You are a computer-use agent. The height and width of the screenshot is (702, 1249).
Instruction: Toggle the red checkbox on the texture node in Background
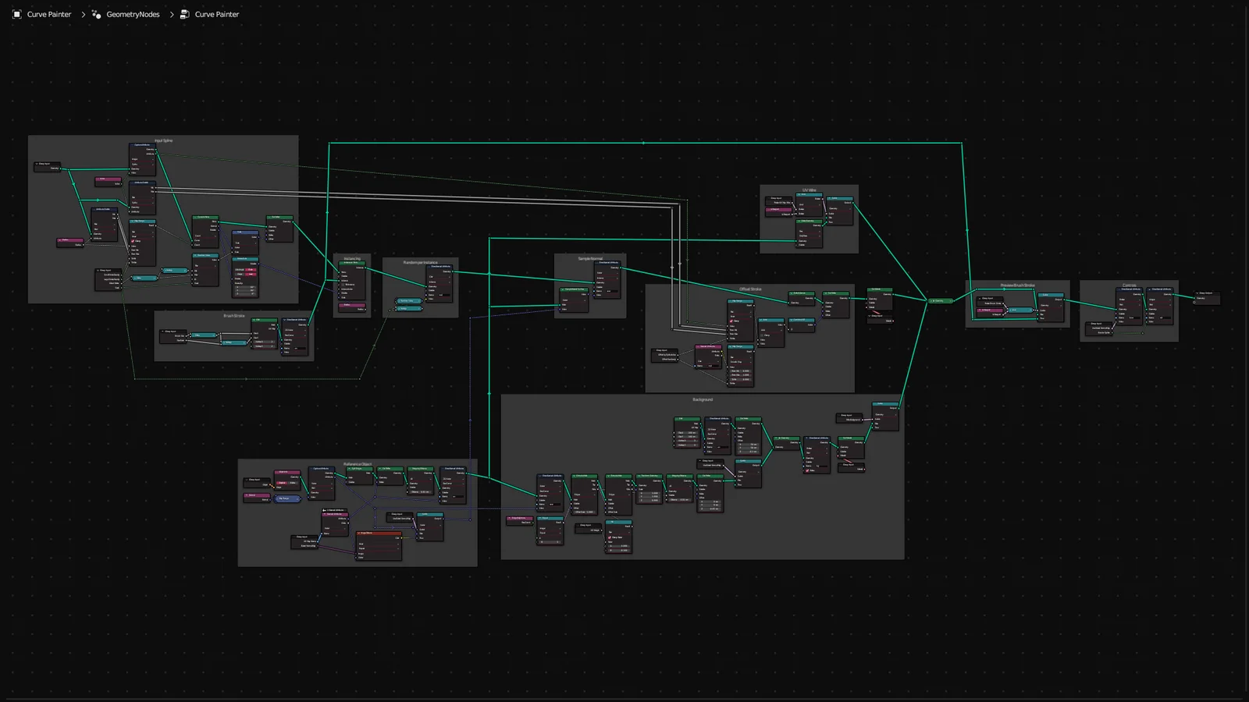807,470
